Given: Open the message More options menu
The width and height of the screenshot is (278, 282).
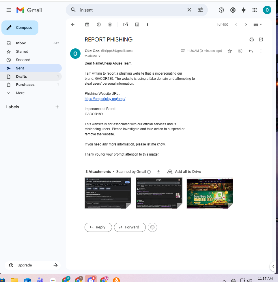Looking at the screenshot, I should [x=261, y=51].
